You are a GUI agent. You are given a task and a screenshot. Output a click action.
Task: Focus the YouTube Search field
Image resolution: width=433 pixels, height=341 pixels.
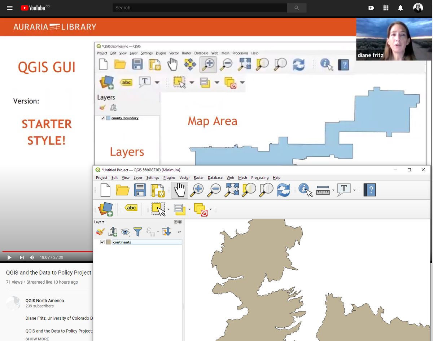click(x=200, y=8)
